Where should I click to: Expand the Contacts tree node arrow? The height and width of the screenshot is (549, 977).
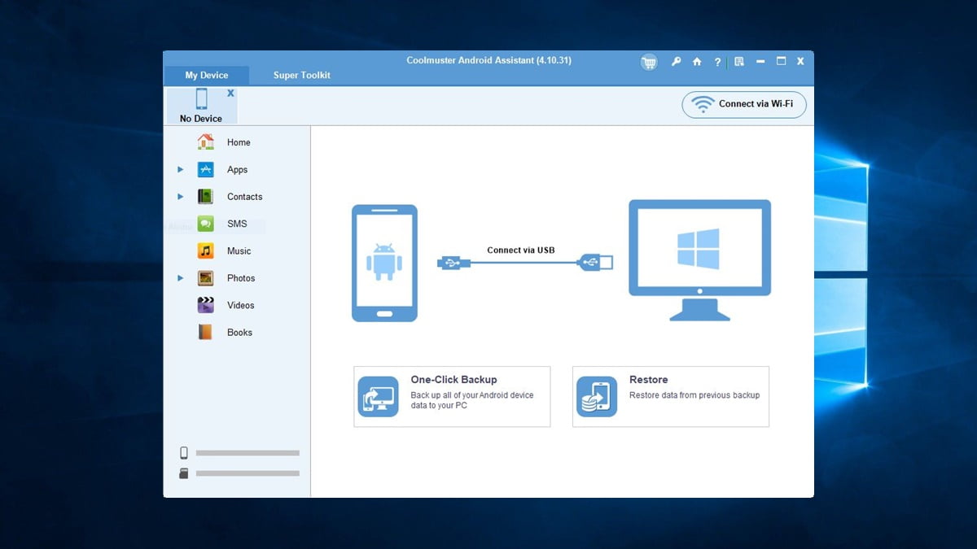(x=181, y=197)
